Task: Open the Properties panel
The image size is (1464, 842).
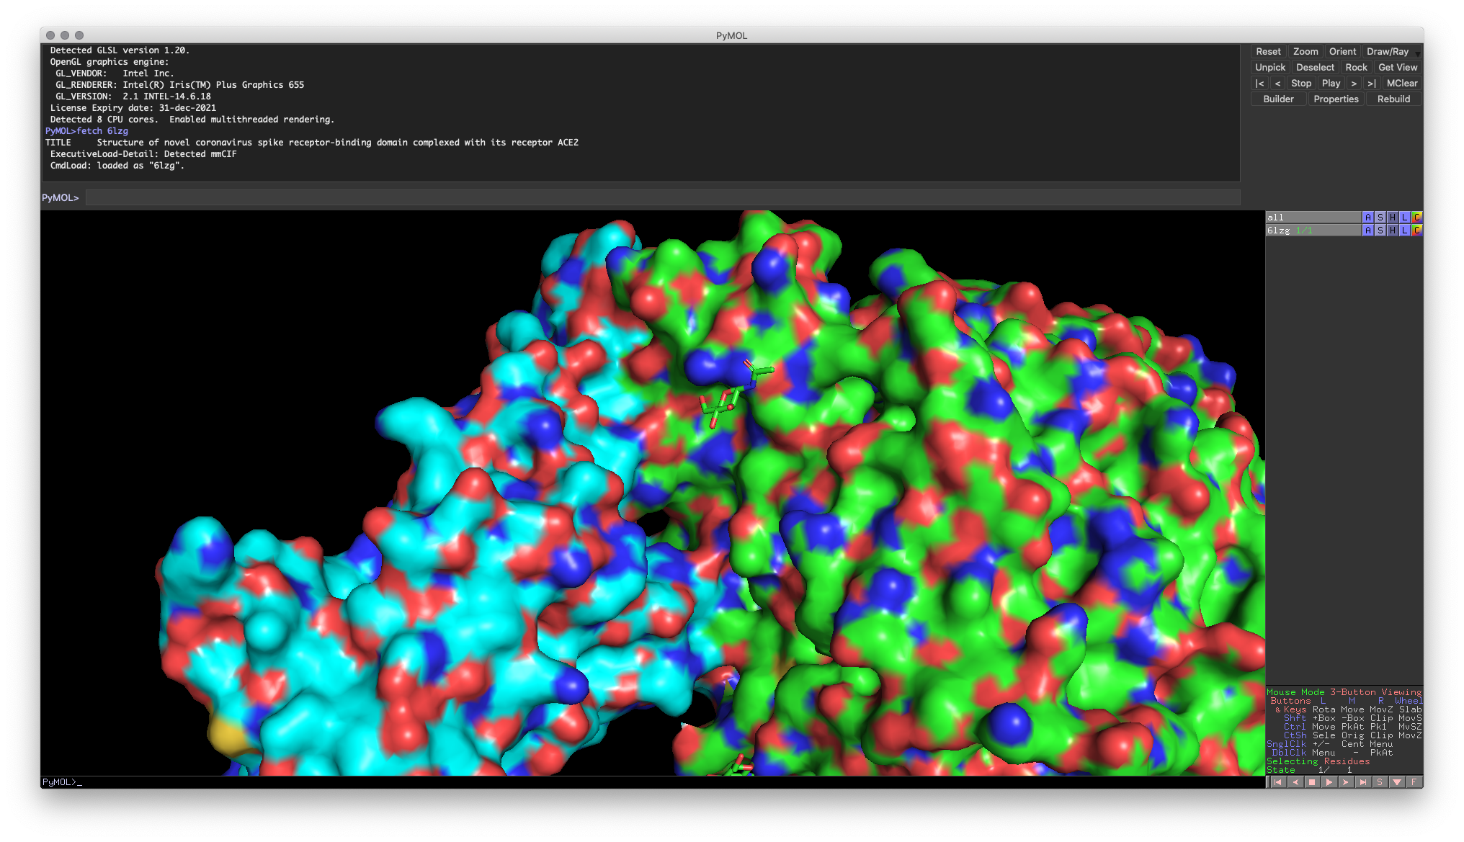Action: [1336, 99]
